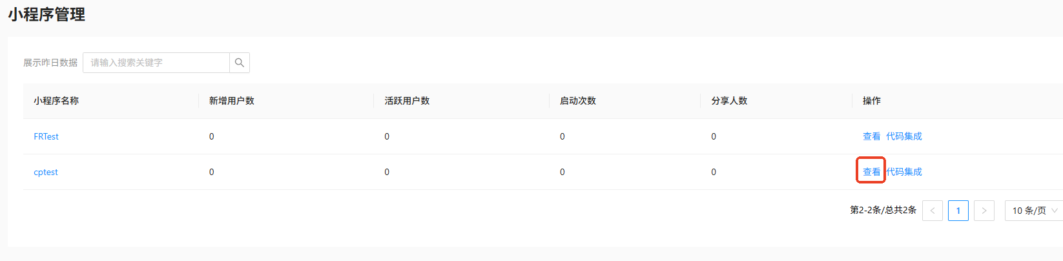Image resolution: width=1063 pixels, height=261 pixels.
Task: Go to next page with right arrow
Action: click(x=984, y=211)
